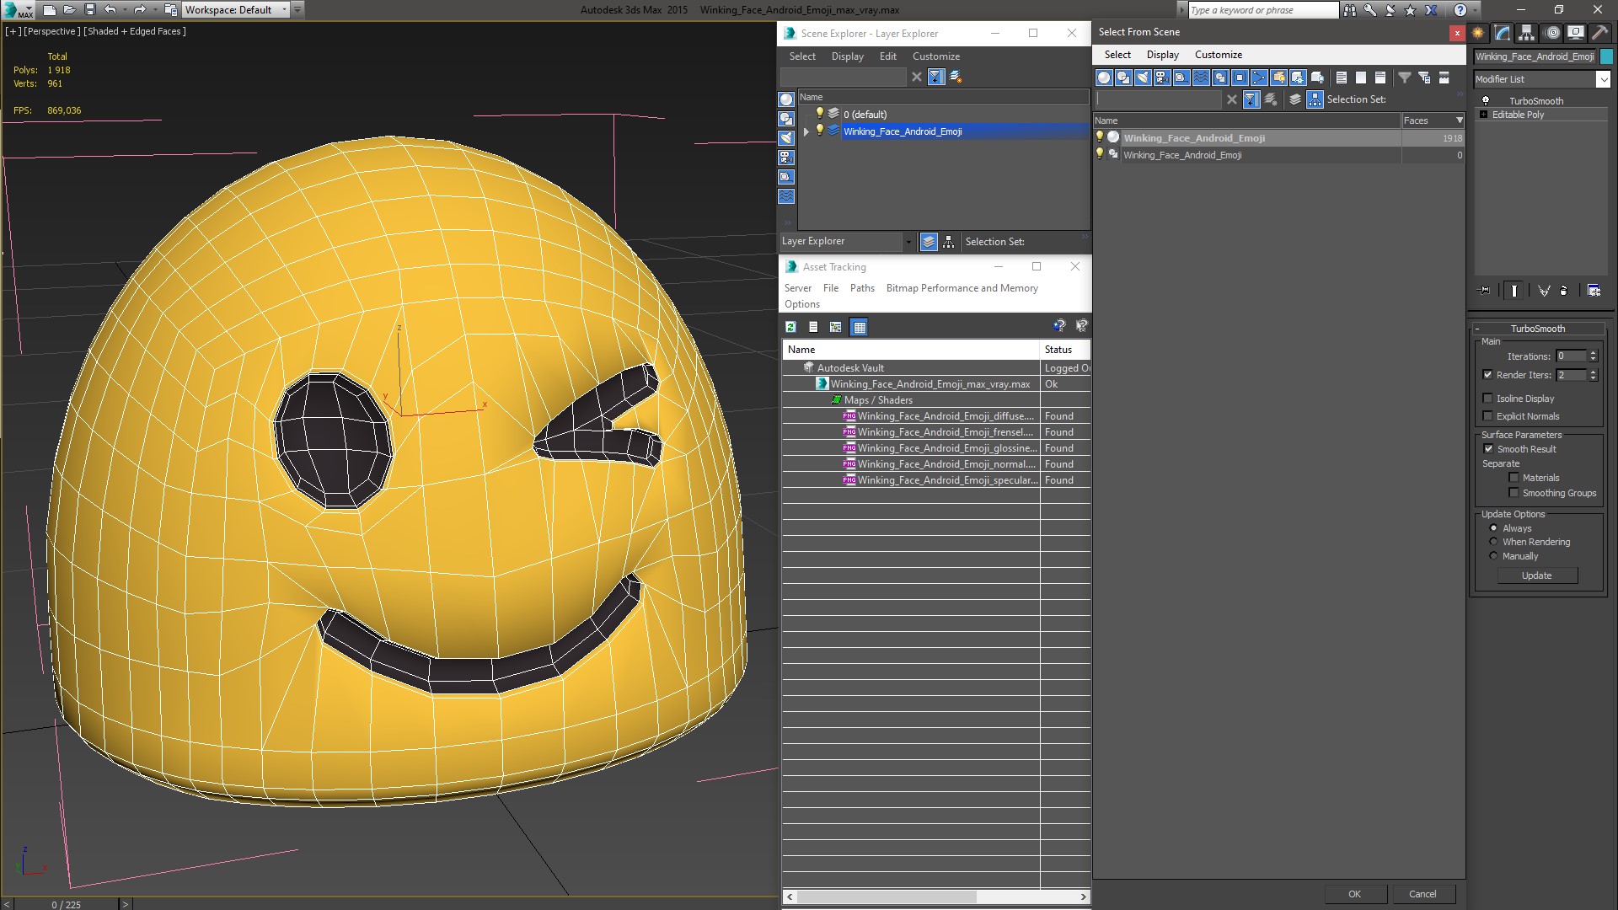This screenshot has width=1618, height=910.
Task: Click Sort by Hierarchy icon beside Selection Set
Action: pos(1315,99)
